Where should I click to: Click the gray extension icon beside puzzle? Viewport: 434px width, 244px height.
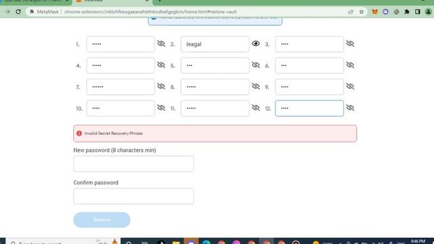[396, 12]
